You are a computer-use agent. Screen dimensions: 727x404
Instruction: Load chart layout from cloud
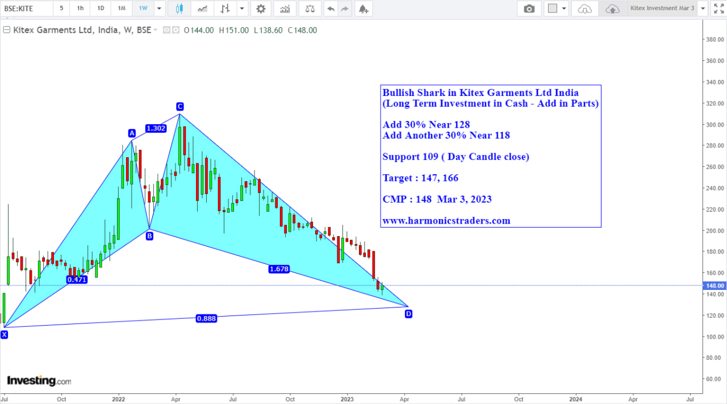point(584,9)
